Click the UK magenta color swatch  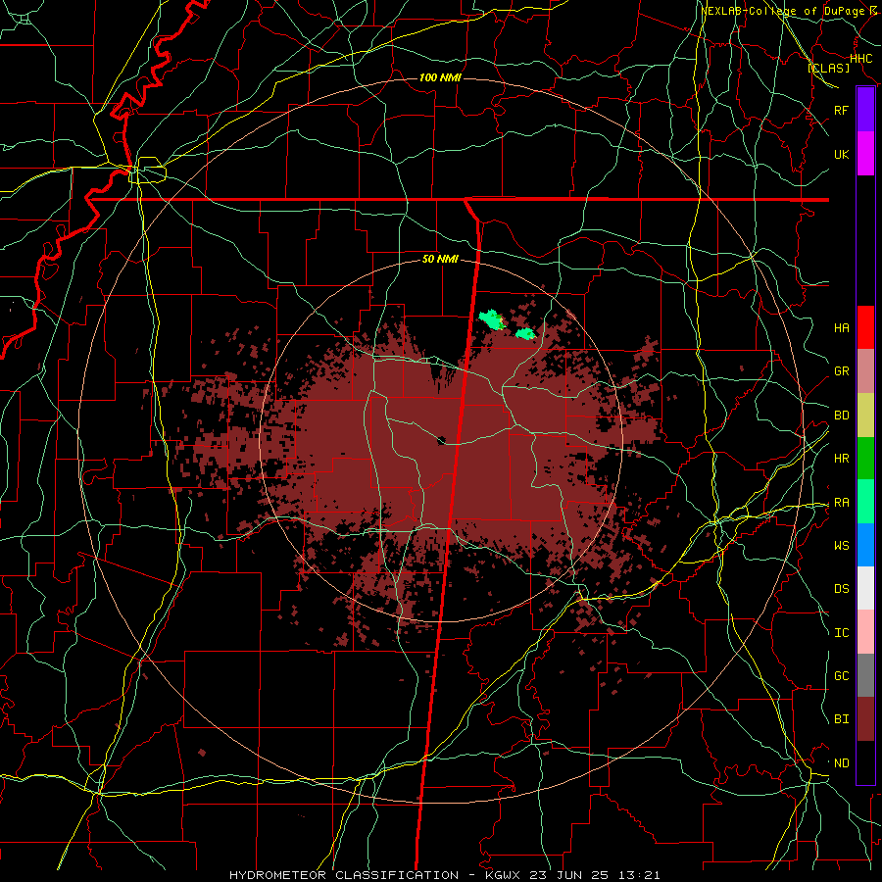865,154
